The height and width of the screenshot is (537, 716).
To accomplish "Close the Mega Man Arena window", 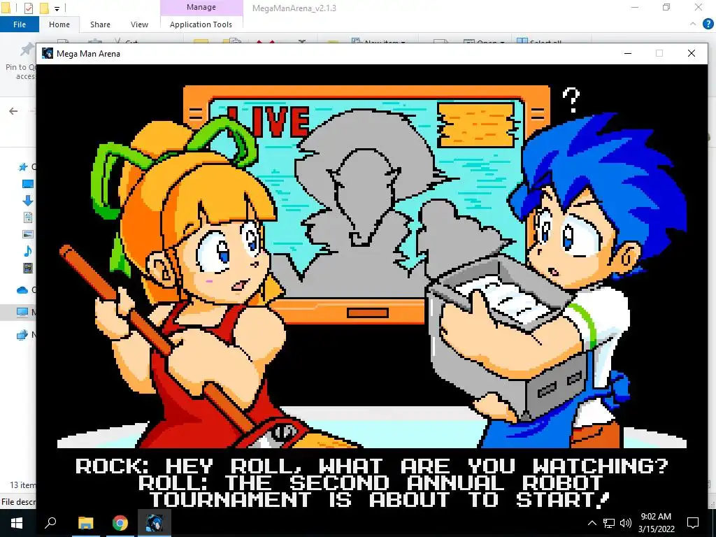I will 692,53.
